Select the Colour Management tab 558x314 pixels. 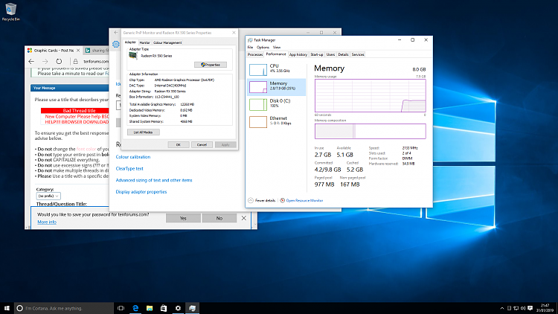[167, 42]
